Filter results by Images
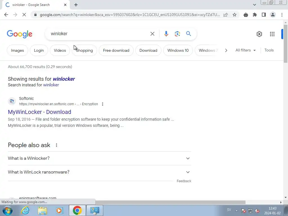288x216 pixels. point(17,50)
